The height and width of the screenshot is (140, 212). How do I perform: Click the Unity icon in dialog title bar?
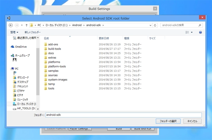(x=9, y=18)
